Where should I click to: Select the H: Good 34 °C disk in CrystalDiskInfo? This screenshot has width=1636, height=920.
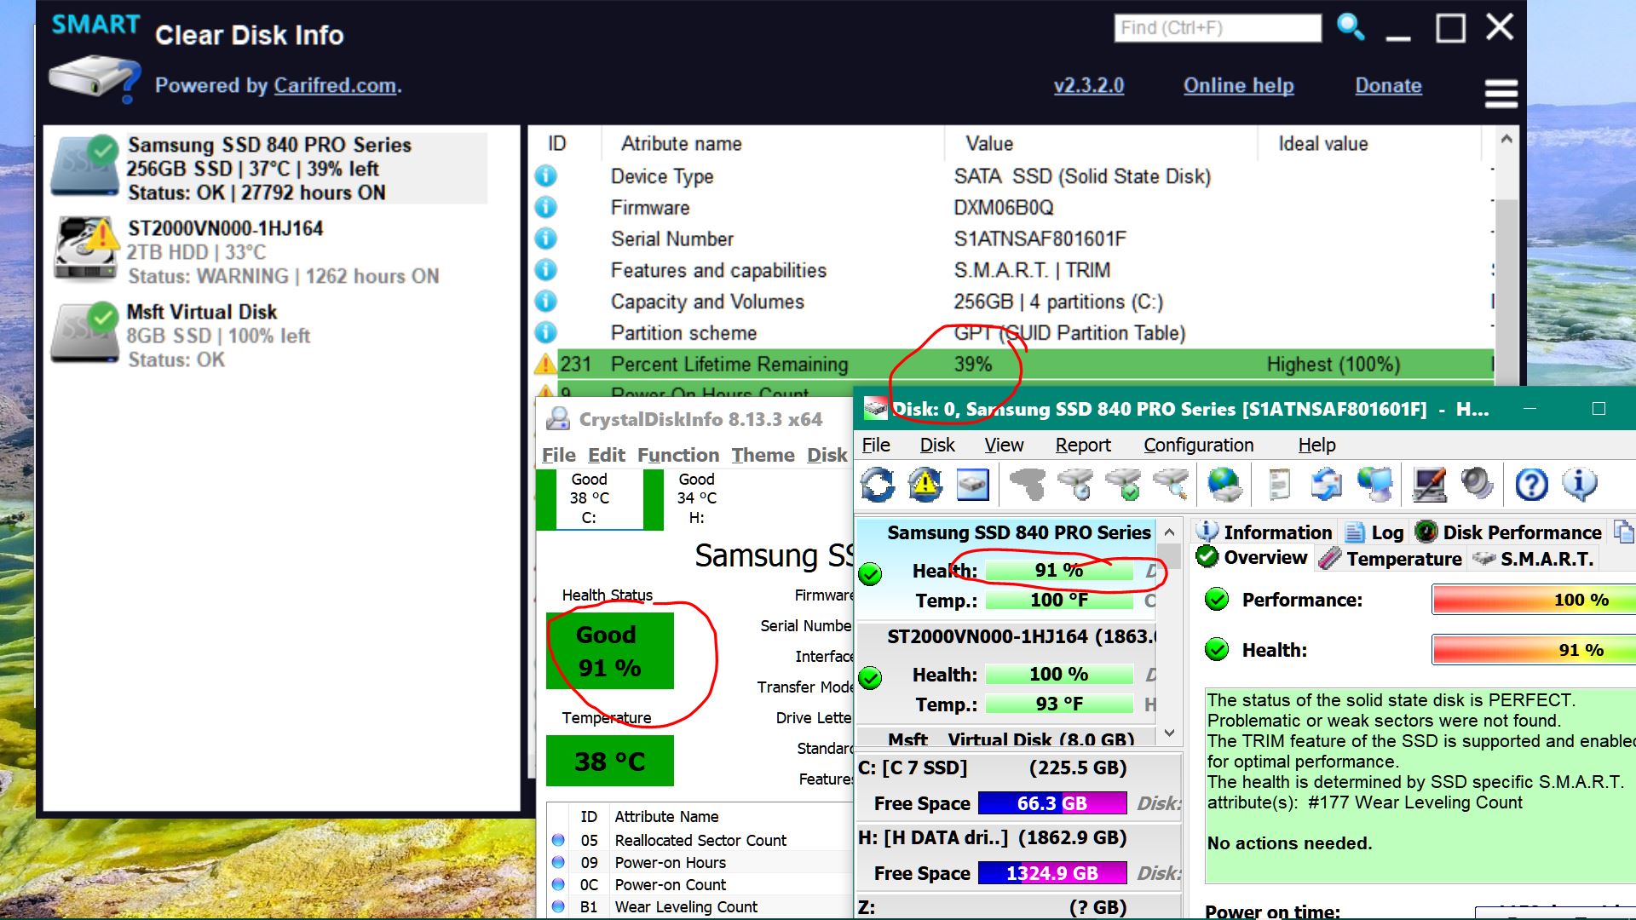[x=696, y=498]
